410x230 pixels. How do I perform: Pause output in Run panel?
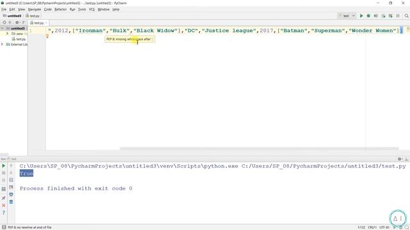[4, 180]
